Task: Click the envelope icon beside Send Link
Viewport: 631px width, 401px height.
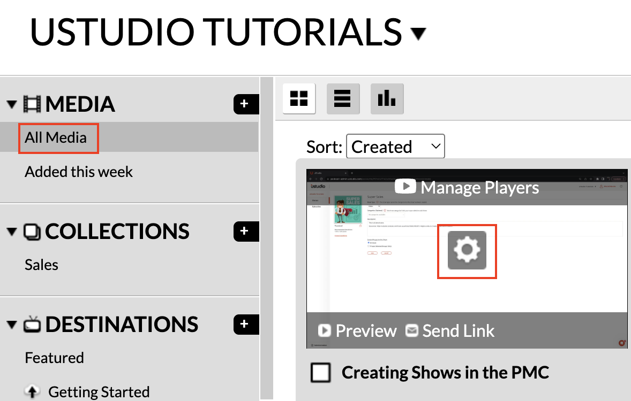Action: tap(412, 330)
